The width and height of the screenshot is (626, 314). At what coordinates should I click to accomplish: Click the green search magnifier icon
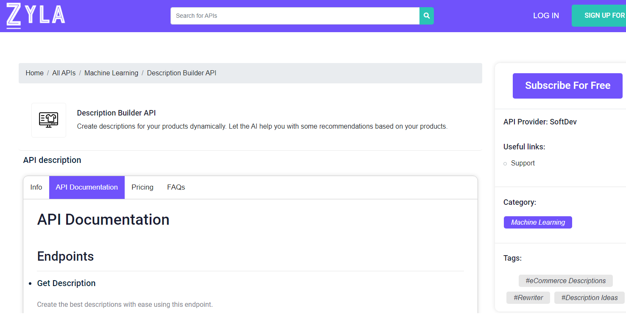pyautogui.click(x=426, y=15)
